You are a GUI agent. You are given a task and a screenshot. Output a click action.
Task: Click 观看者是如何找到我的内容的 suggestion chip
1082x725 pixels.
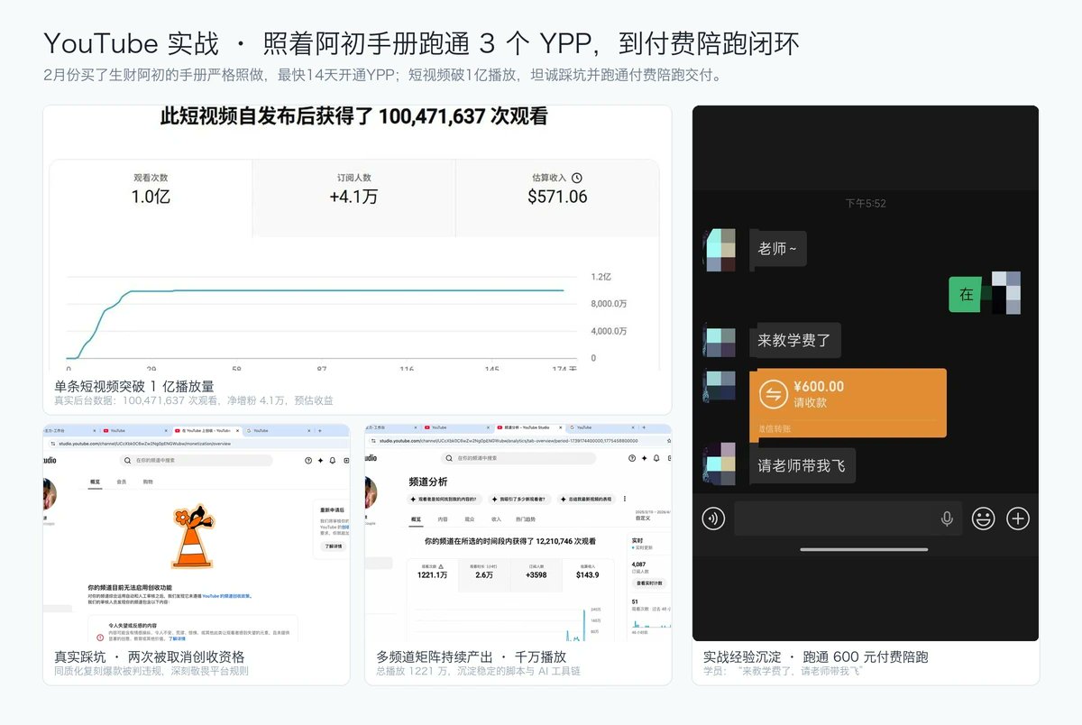pyautogui.click(x=445, y=499)
